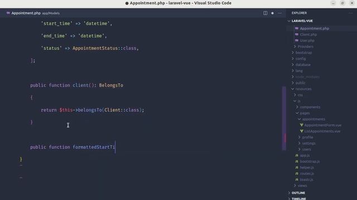Open AppointmentForm.vue file
The width and height of the screenshot is (357, 200).
click(x=322, y=125)
